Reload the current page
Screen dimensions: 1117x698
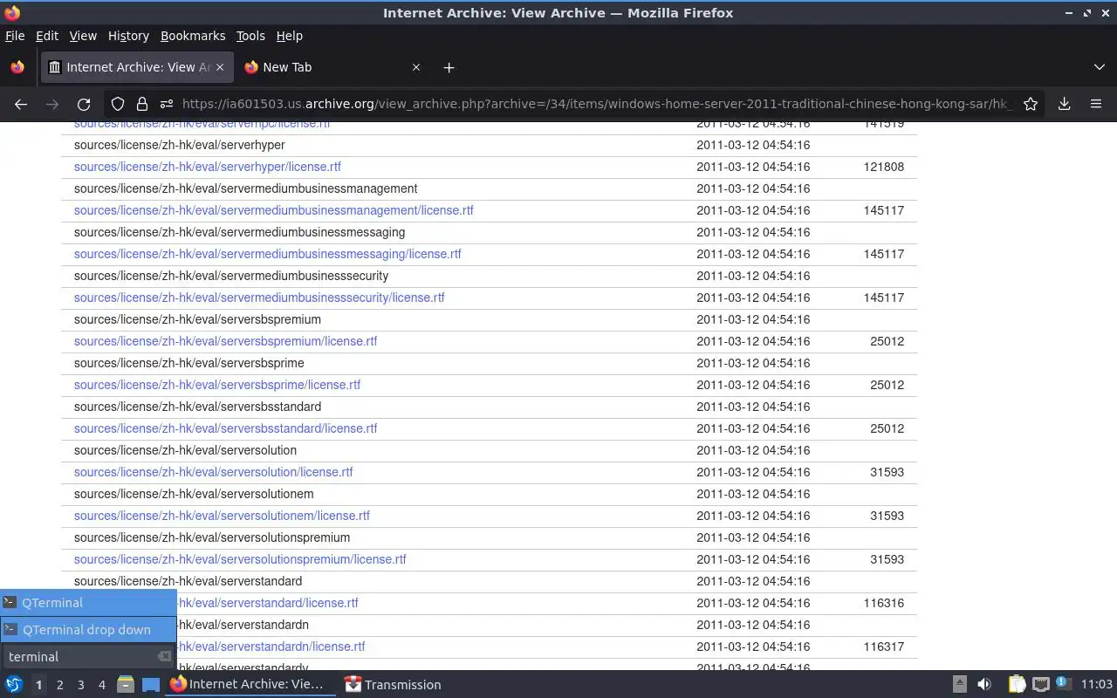tap(84, 104)
